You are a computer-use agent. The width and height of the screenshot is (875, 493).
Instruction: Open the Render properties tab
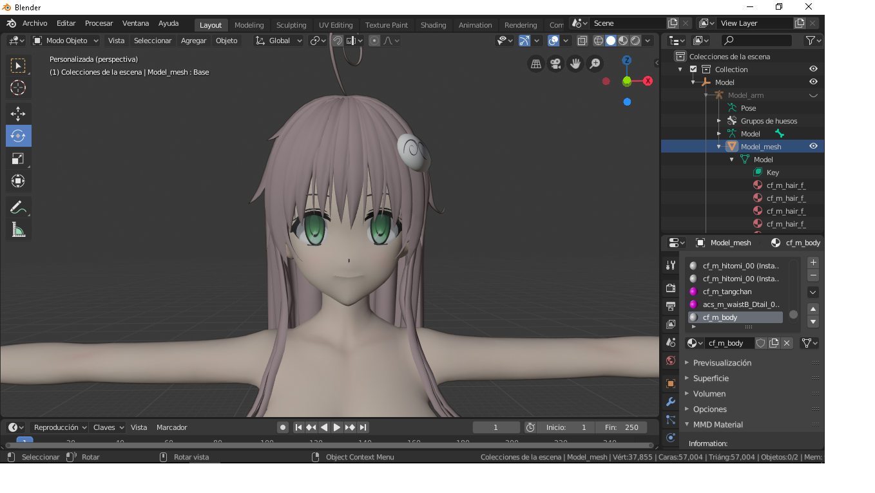tap(671, 288)
